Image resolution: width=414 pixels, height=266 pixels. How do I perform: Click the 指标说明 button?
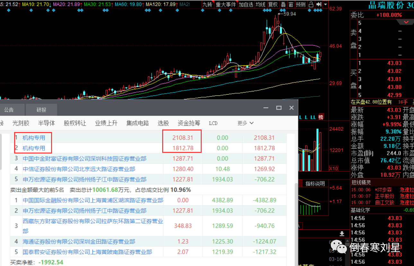[x=315, y=184]
